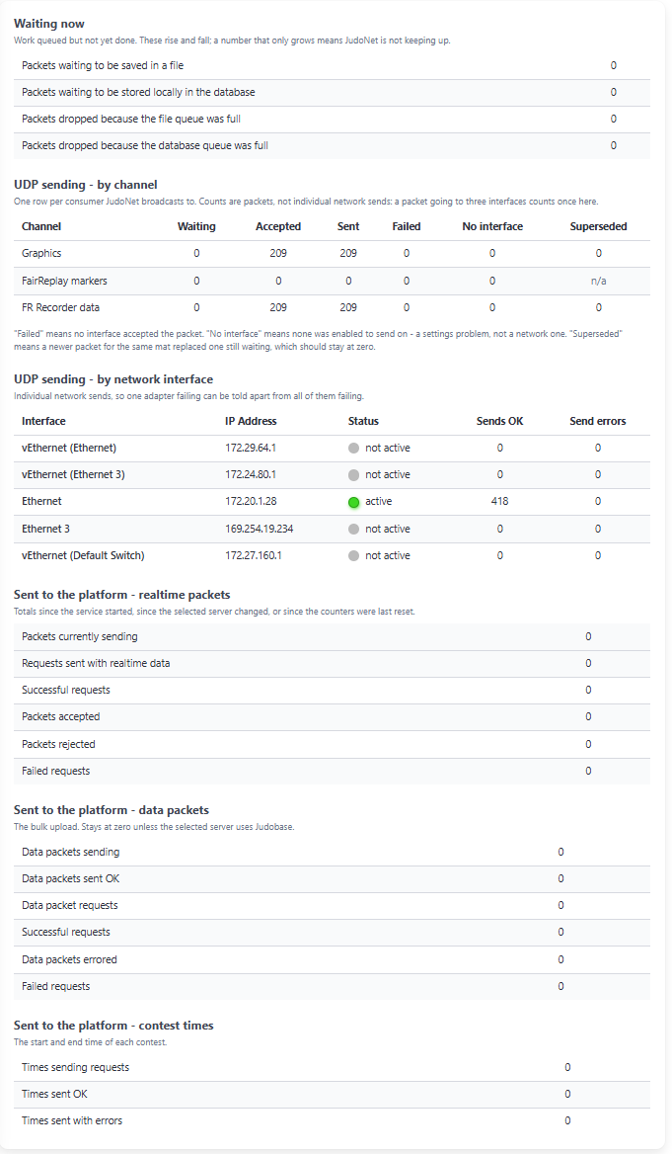Screen dimensions: 672x1154
Task: Click IP address 172.24.80.1
Action: coord(251,474)
